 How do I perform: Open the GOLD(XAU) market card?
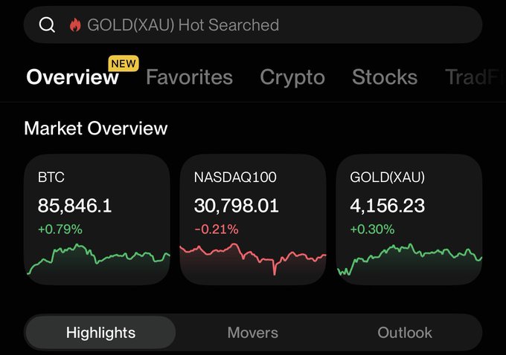[409, 219]
